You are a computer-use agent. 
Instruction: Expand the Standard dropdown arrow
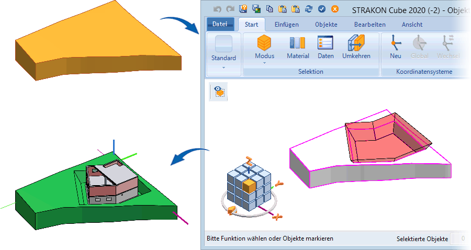tap(223, 67)
